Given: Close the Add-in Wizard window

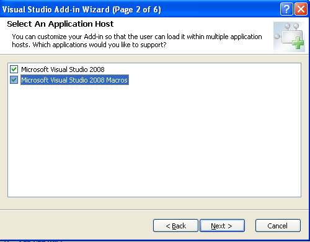Looking at the screenshot, I should click(301, 9).
